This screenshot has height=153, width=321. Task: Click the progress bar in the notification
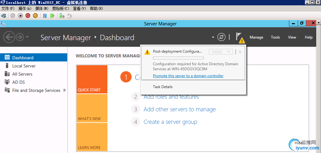coord(178,58)
